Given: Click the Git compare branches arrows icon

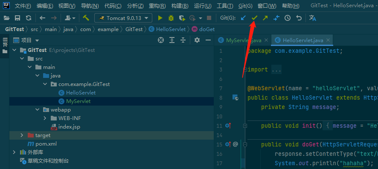Looking at the screenshot, I should coord(276,18).
